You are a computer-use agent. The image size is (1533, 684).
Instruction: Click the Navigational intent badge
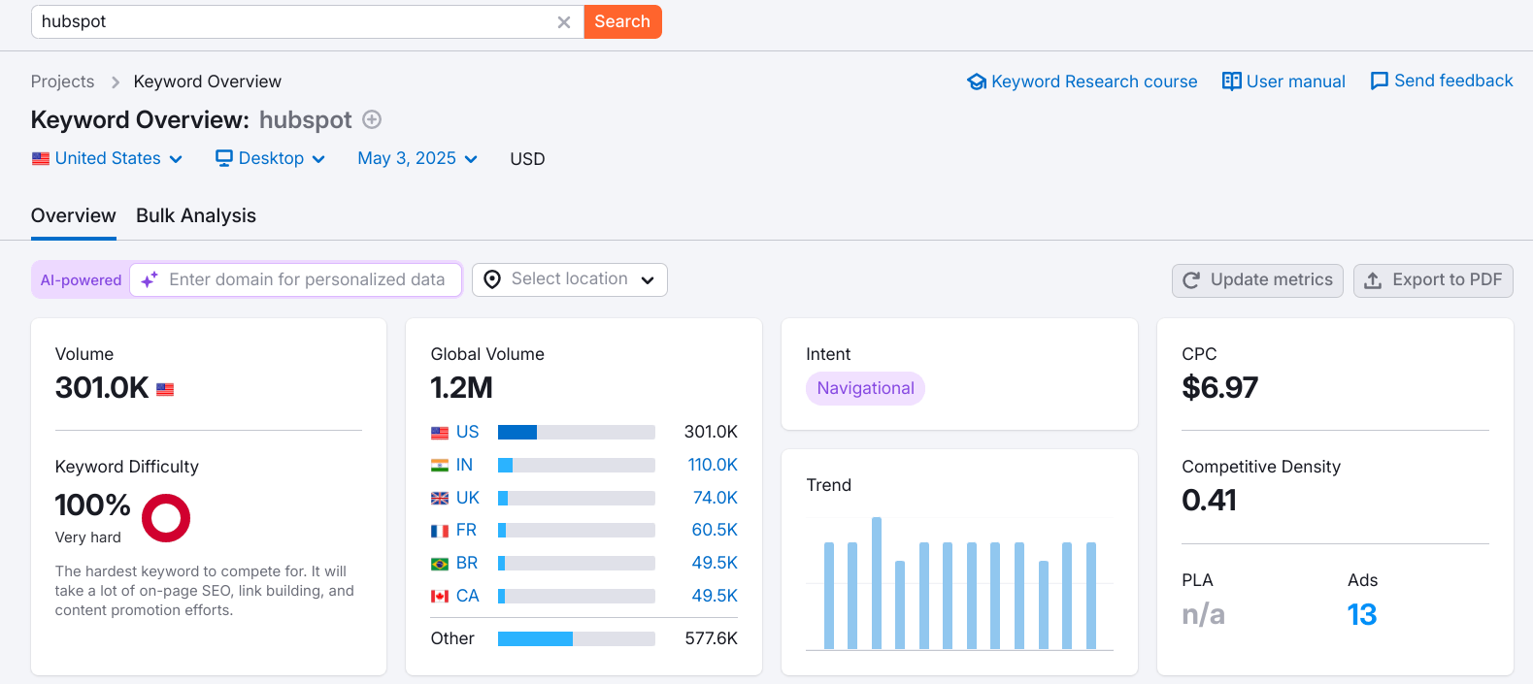coord(865,388)
